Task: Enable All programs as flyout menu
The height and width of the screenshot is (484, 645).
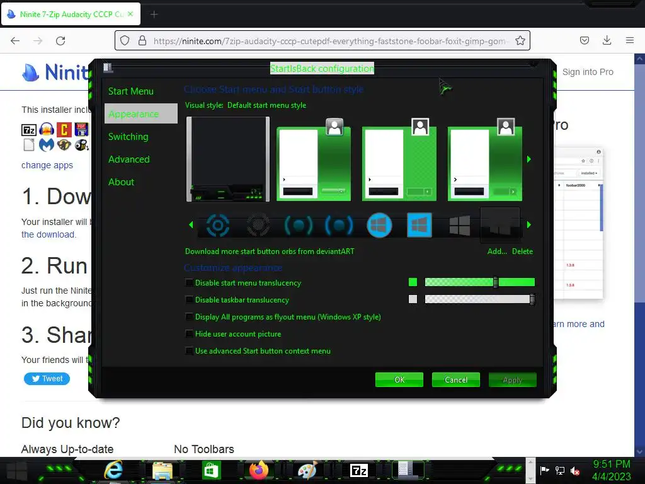Action: (189, 317)
